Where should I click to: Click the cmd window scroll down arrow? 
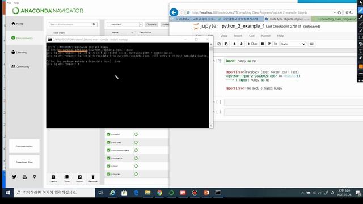[x=211, y=126]
